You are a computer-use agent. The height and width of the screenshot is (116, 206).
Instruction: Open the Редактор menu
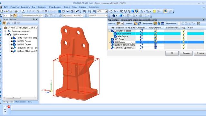click(14, 7)
